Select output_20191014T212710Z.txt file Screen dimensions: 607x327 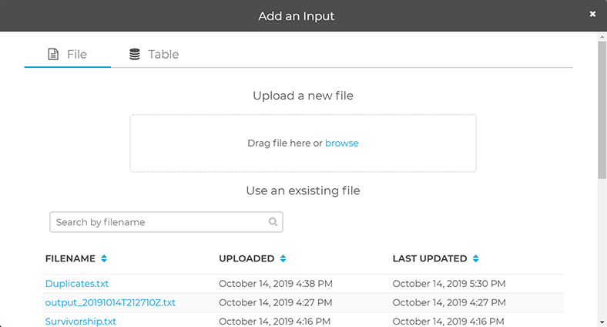(x=110, y=302)
